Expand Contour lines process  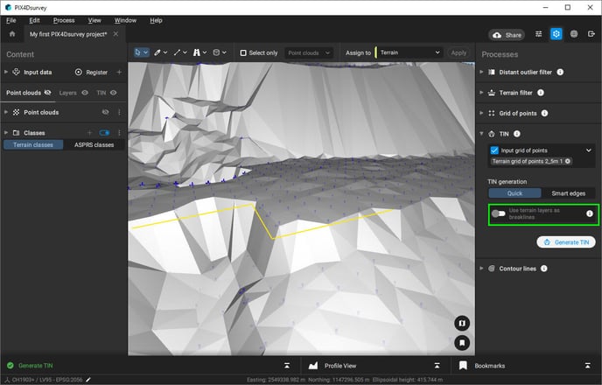click(481, 269)
